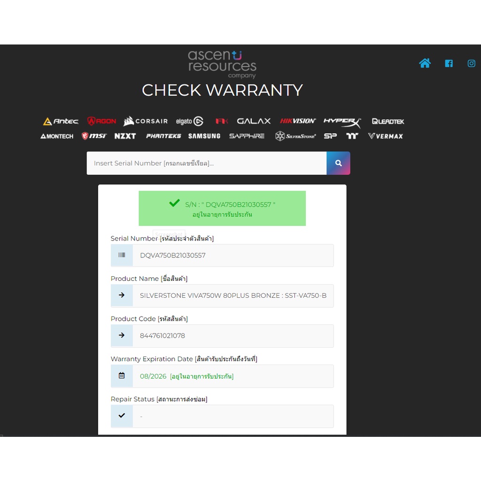Choose the NZXT brand logo
Viewport: 481px width, 481px height.
[125, 136]
